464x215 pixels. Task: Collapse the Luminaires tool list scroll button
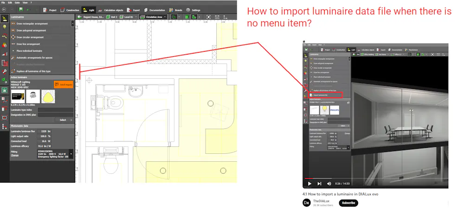pyautogui.click(x=73, y=23)
